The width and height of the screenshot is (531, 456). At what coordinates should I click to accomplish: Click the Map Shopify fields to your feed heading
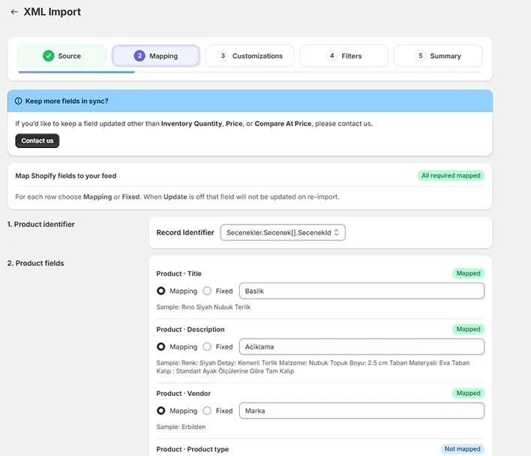pyautogui.click(x=66, y=176)
